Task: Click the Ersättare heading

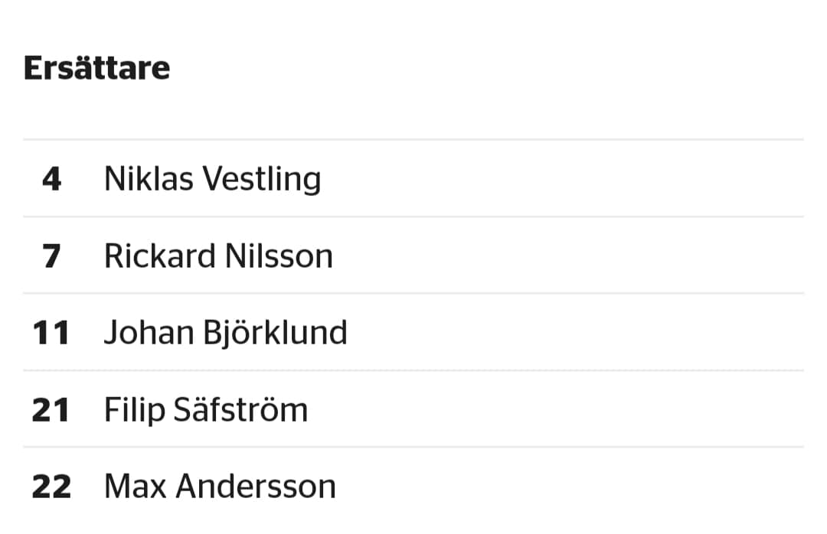Action: (x=97, y=69)
